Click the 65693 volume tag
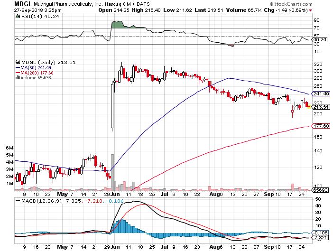The height and width of the screenshot is (252, 333). pos(320,190)
